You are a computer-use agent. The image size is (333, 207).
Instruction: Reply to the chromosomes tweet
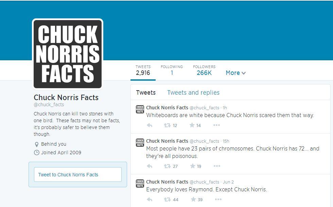(150, 166)
